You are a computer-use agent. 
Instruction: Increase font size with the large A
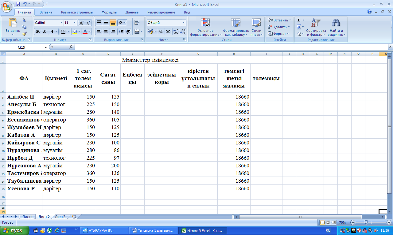click(x=81, y=23)
